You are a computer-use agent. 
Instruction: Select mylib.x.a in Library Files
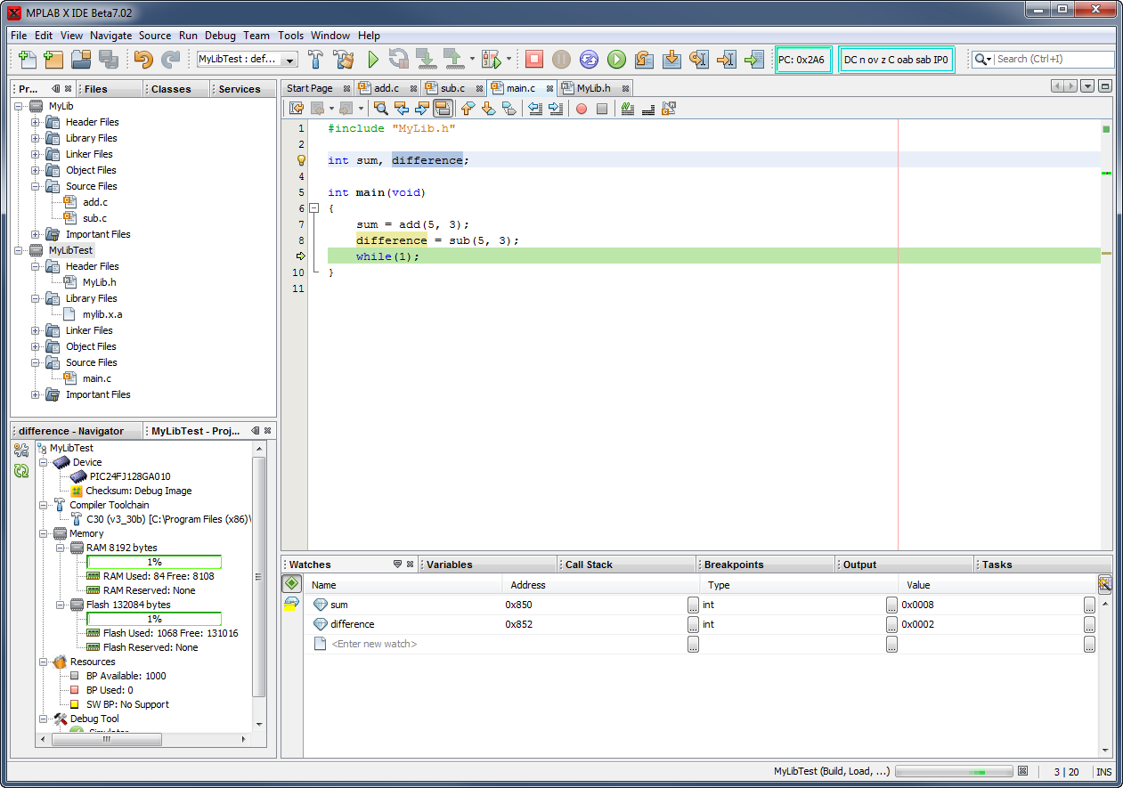[x=102, y=314]
